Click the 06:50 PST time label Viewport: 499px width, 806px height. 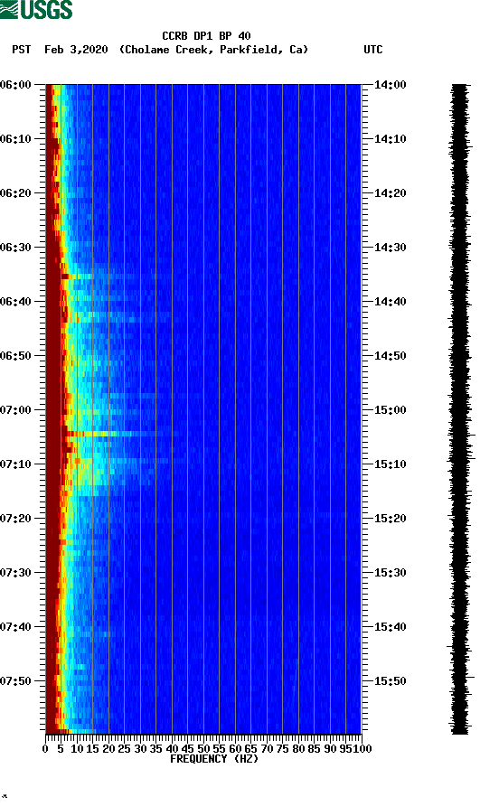(x=15, y=356)
